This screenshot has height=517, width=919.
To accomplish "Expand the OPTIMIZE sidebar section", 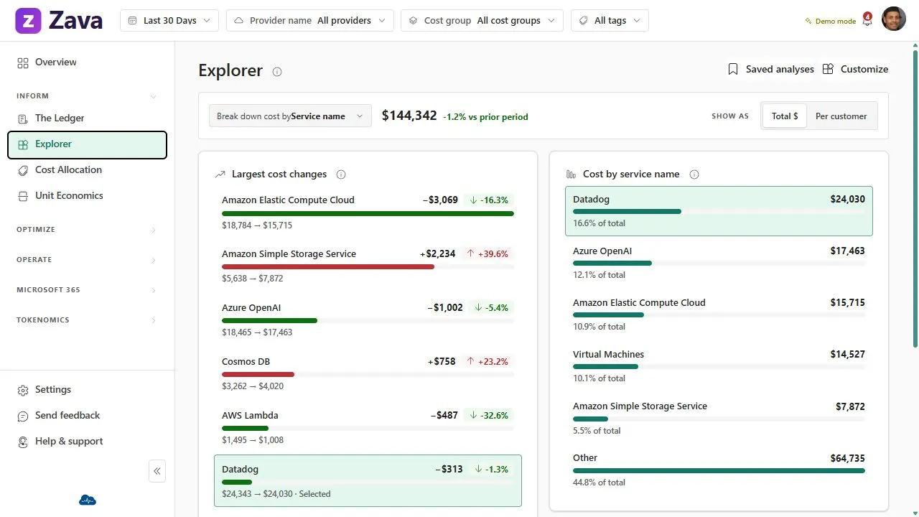I will (87, 230).
